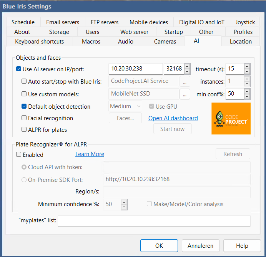The height and width of the screenshot is (257, 266).
Task: Switch to the Joystick tab
Action: coord(245,22)
